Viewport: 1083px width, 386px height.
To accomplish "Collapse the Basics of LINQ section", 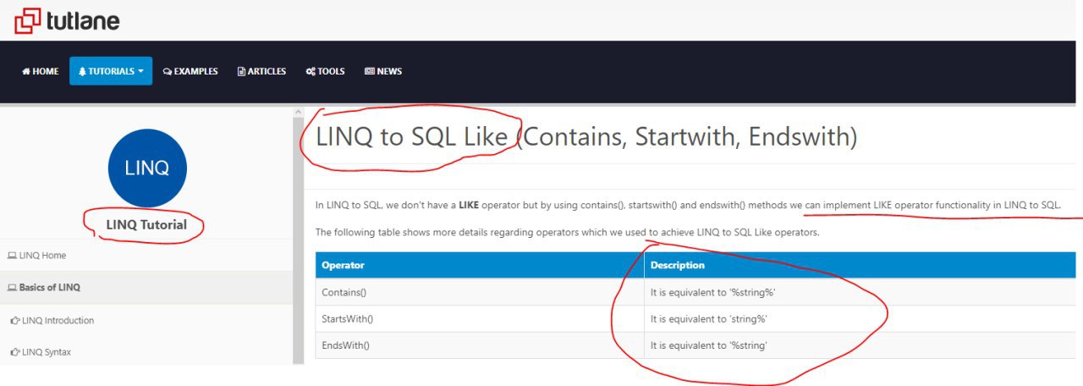I will (x=49, y=288).
